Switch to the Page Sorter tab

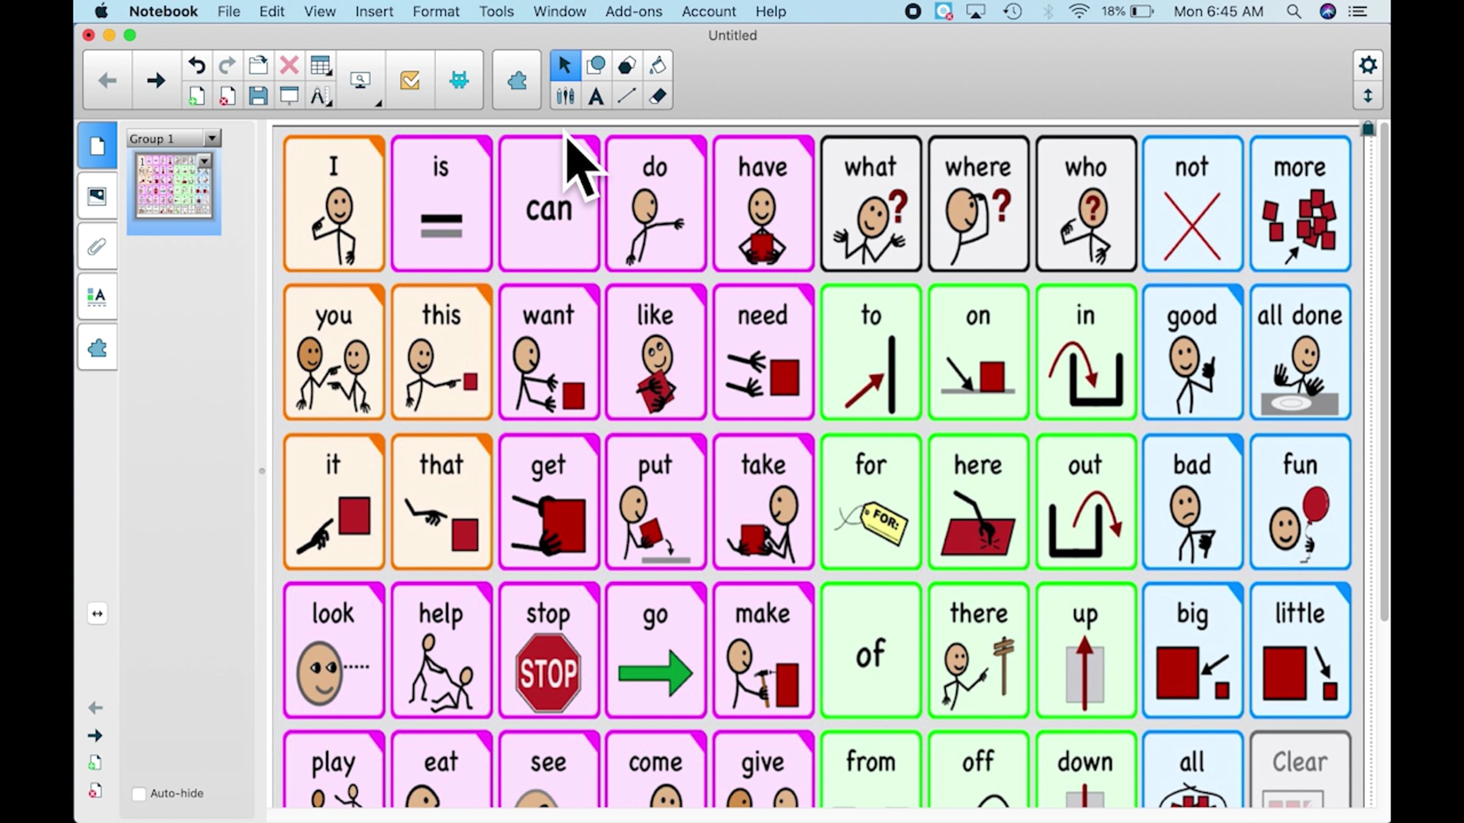97,146
